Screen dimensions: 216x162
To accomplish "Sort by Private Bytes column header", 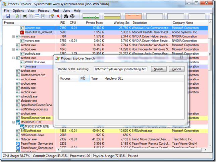I will 94,23.
